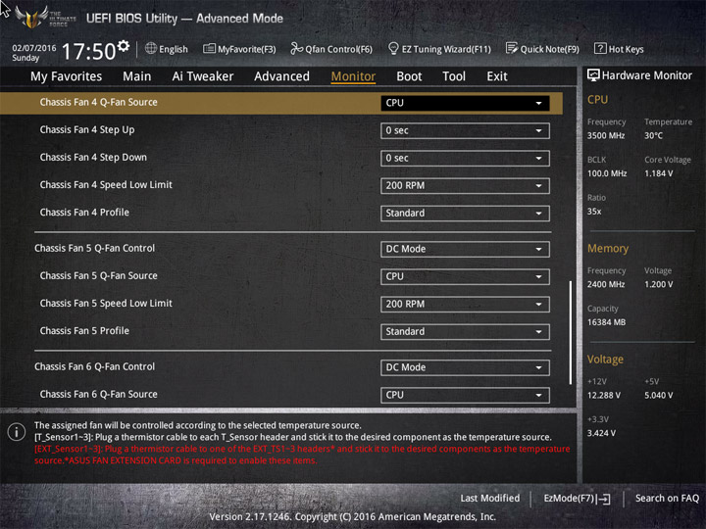Switch to EzMode(F7)
Image resolution: width=706 pixels, height=529 pixels.
pos(577,499)
